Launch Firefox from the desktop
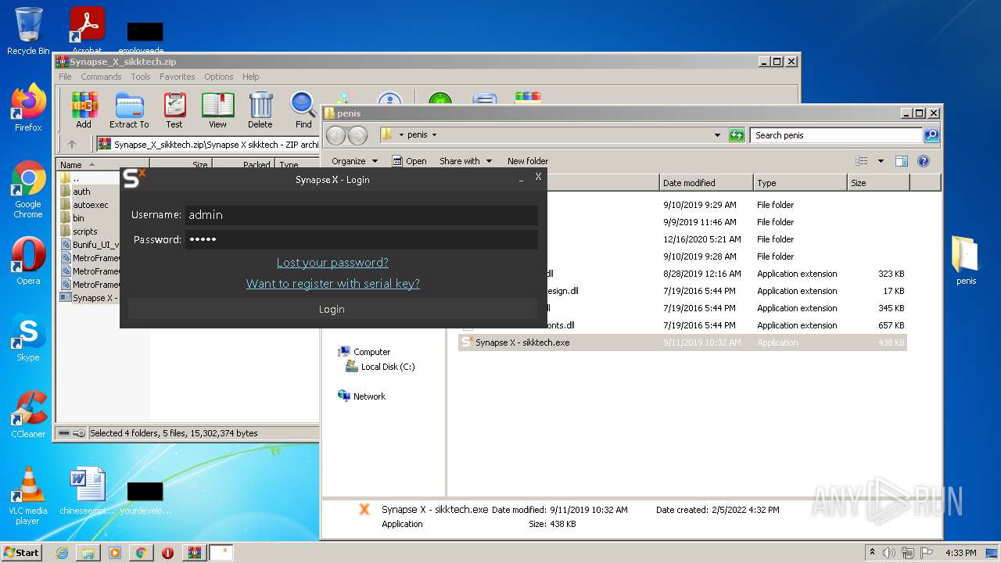The width and height of the screenshot is (1001, 563). click(x=28, y=108)
